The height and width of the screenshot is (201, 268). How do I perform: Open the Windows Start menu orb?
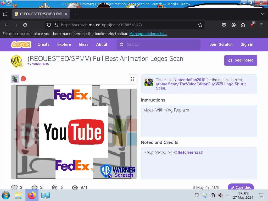pos(6,195)
